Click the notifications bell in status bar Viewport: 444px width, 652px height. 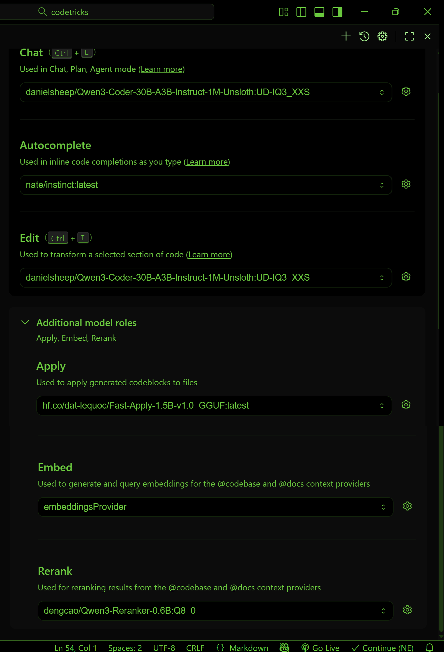[x=429, y=648]
